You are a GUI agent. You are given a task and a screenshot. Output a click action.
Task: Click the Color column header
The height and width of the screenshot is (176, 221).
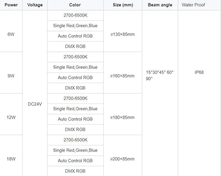75,5
